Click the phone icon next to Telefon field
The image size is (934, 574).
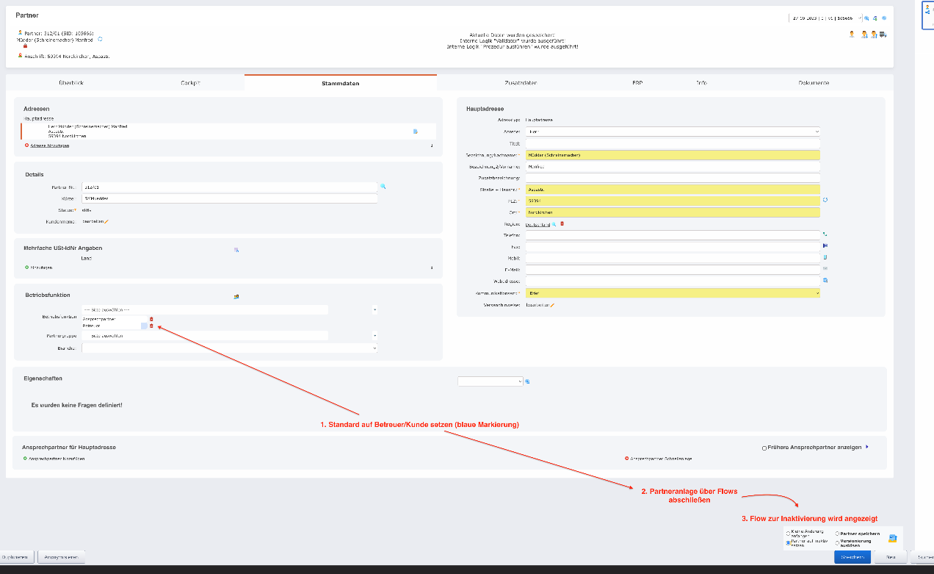click(x=825, y=234)
